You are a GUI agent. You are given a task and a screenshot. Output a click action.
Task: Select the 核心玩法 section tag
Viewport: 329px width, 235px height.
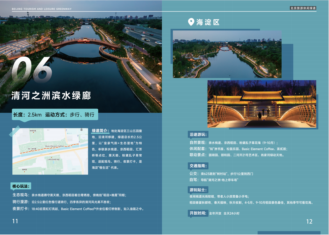[21, 186]
